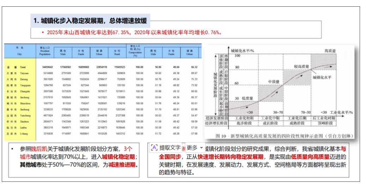The height and width of the screenshot is (185, 366).
Task: Click the extract-text scan icon
Action: tap(154, 148)
